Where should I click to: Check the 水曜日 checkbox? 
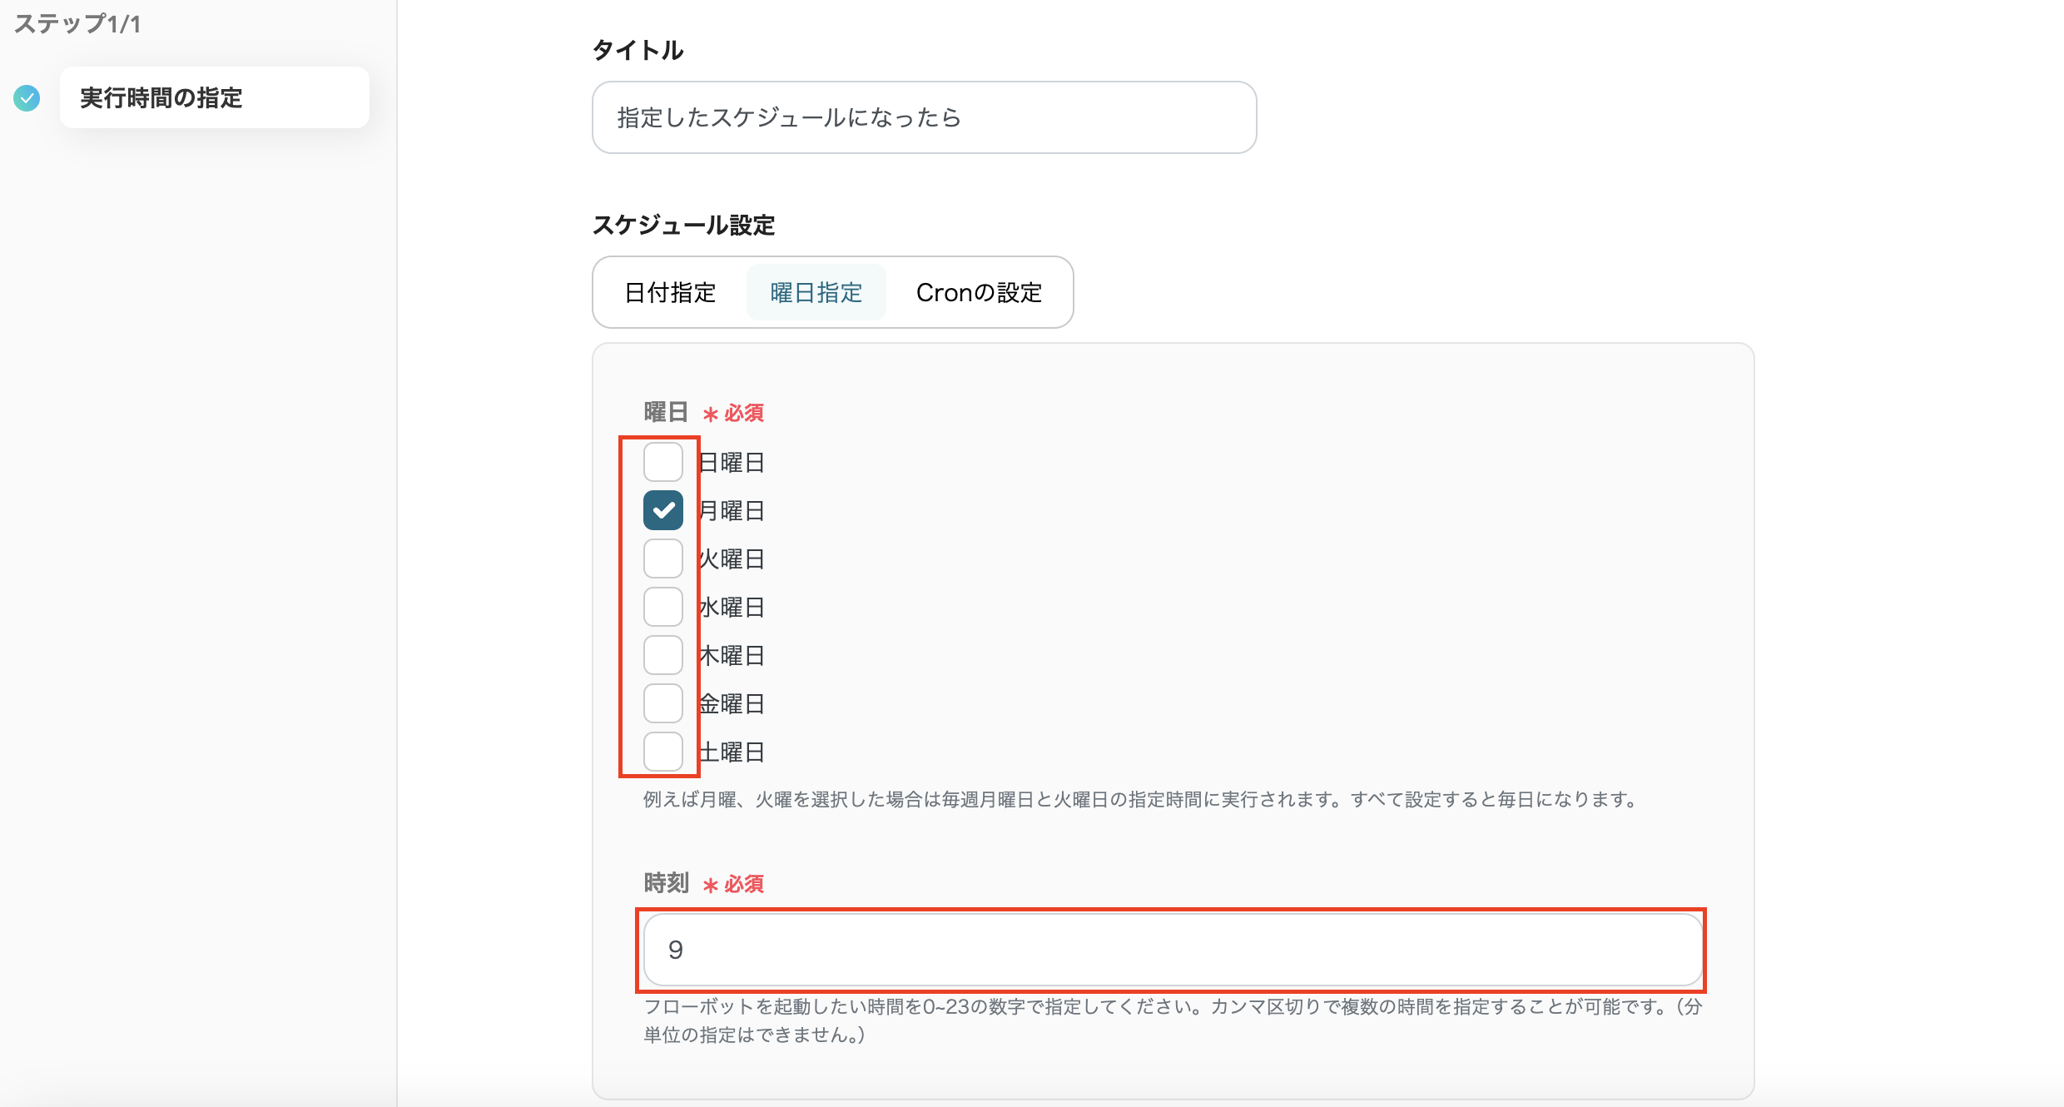(x=662, y=607)
